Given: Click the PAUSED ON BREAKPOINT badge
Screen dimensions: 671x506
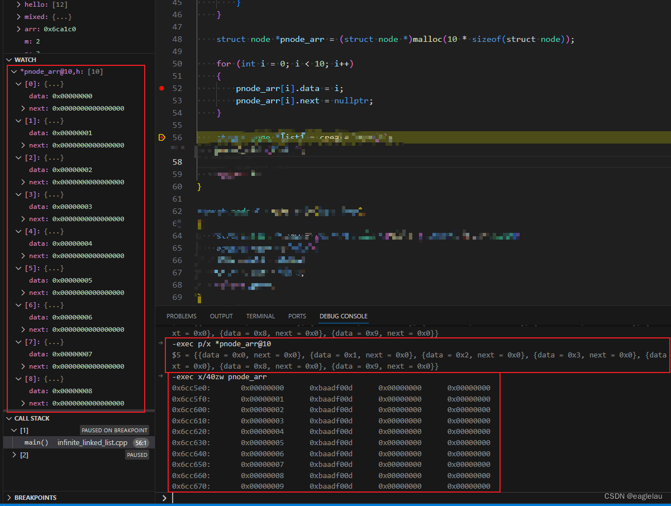Looking at the screenshot, I should pyautogui.click(x=114, y=430).
